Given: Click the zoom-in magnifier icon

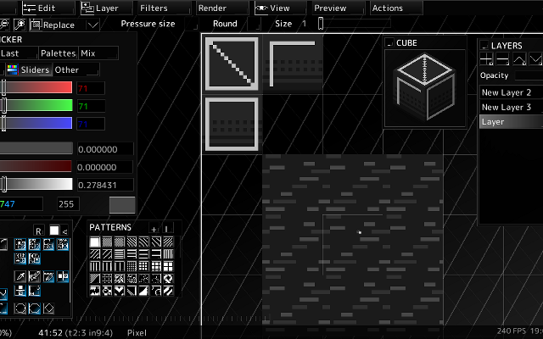Looking at the screenshot, I should 20,25.
